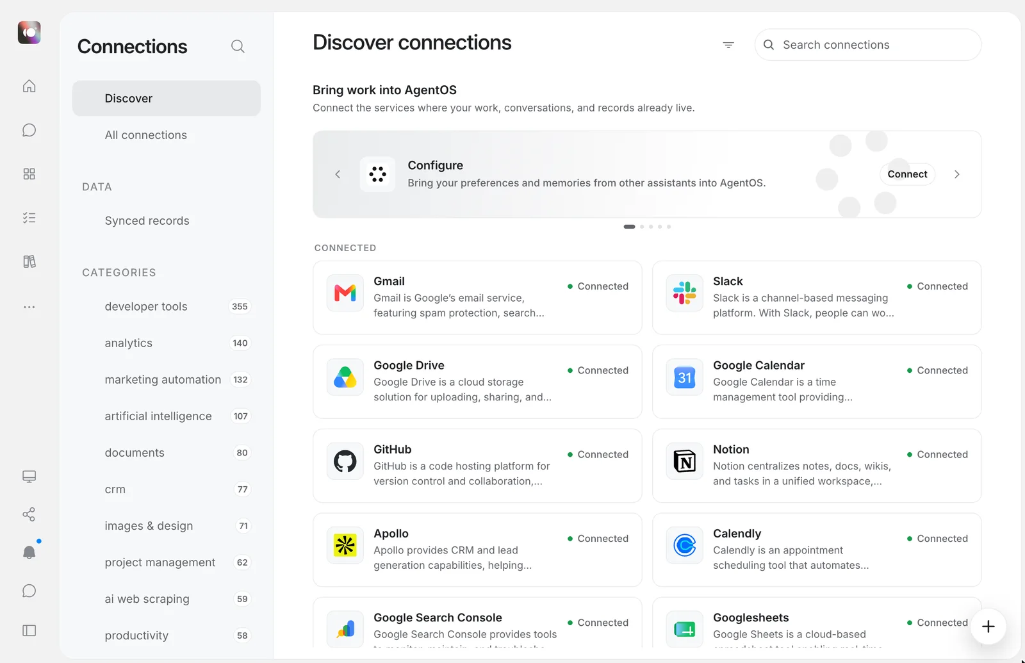Click the three-dots more icon in rail
The height and width of the screenshot is (663, 1025).
29,307
